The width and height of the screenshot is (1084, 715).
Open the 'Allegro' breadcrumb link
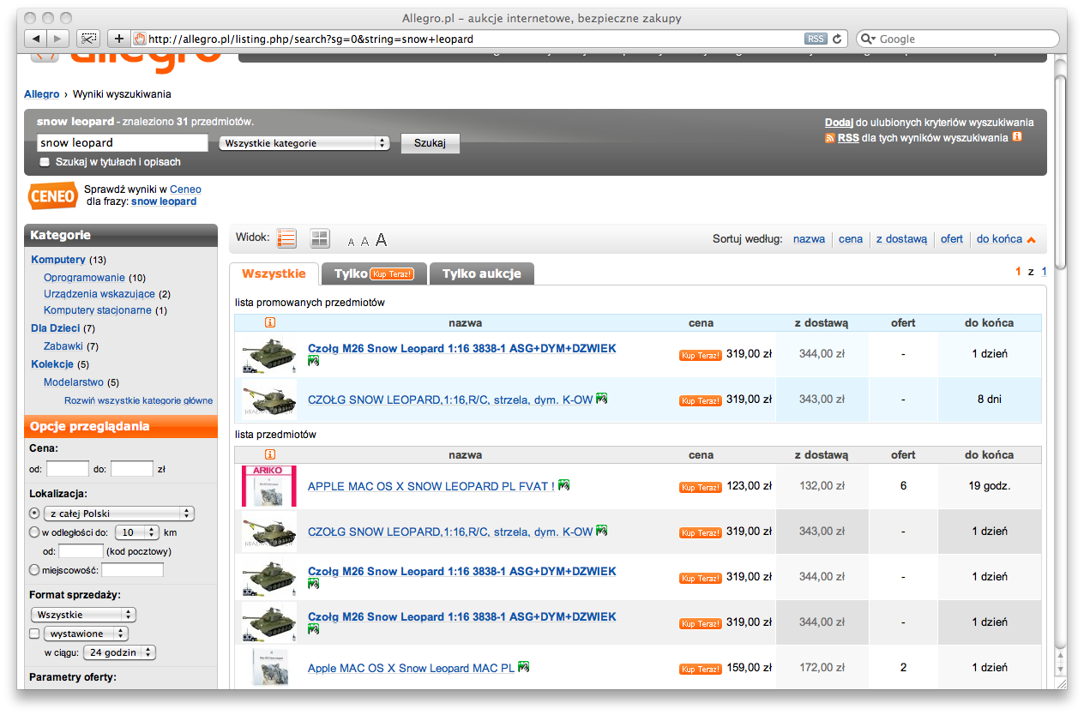tap(41, 94)
